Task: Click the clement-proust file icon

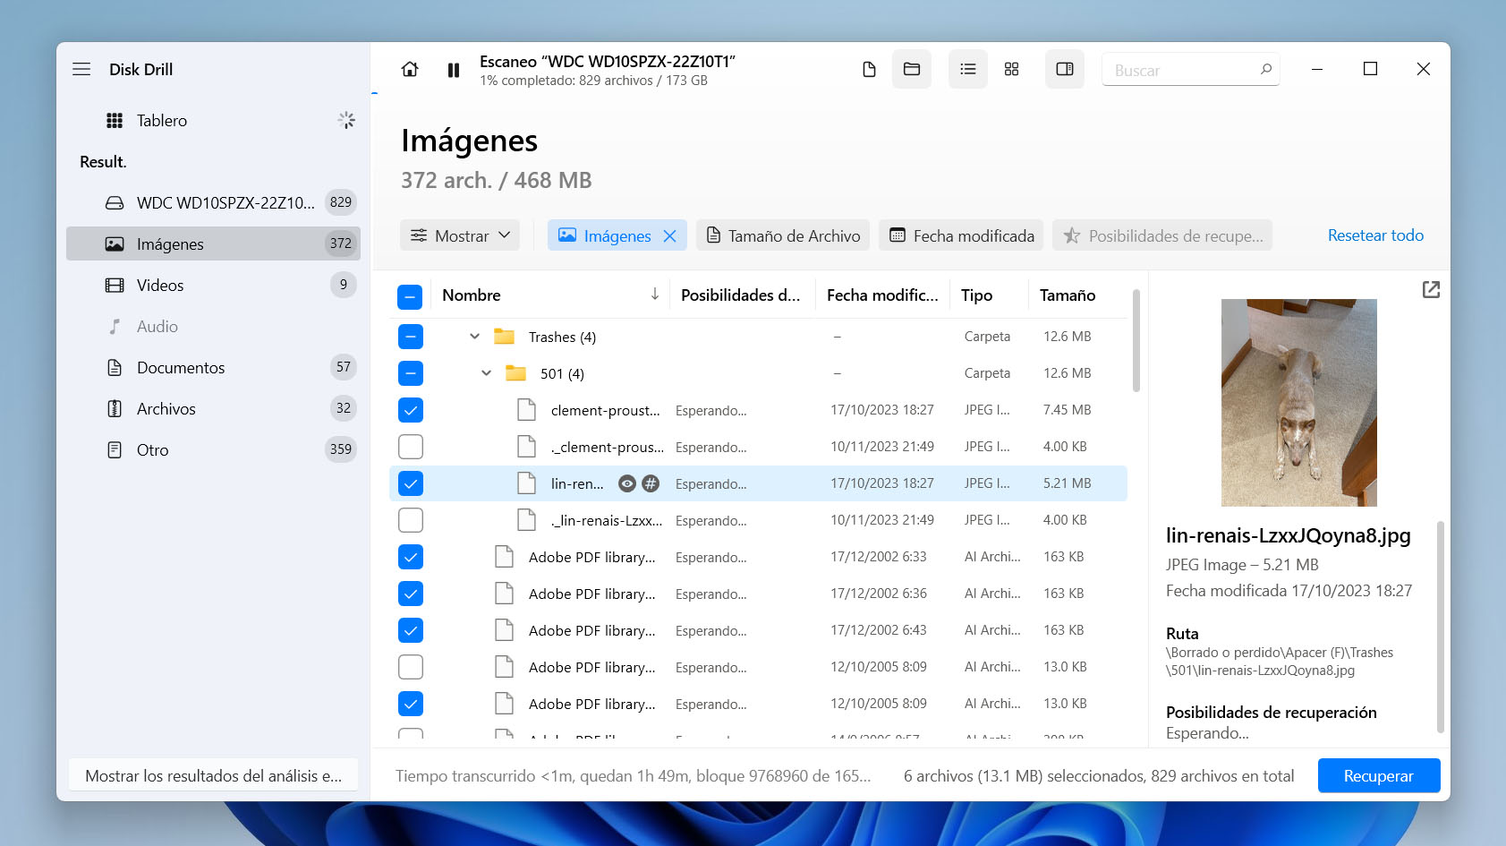Action: click(x=527, y=410)
